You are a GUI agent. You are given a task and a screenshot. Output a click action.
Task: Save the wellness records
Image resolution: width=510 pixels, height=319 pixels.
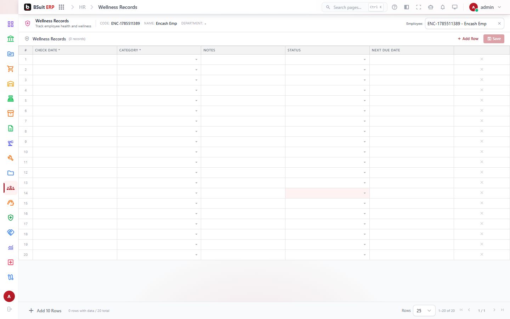coord(494,39)
